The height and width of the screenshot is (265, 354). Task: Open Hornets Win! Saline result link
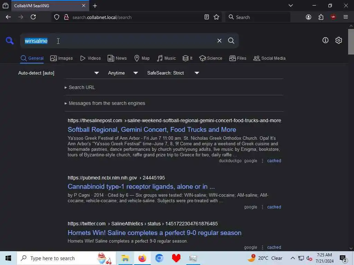point(155,233)
